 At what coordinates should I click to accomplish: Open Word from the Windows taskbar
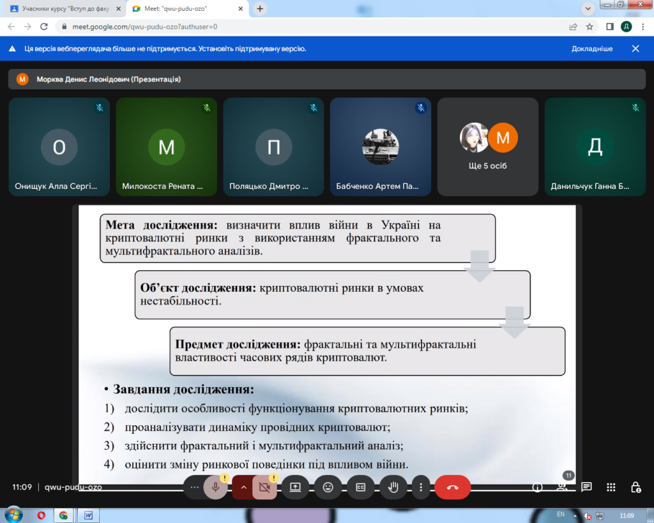coord(88,515)
